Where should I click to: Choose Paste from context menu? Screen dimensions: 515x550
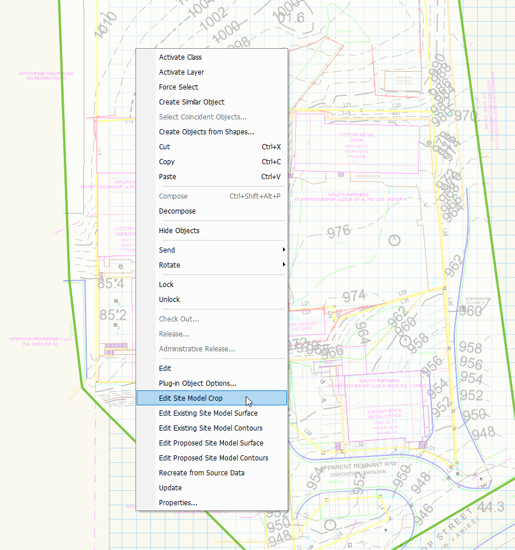tap(168, 177)
